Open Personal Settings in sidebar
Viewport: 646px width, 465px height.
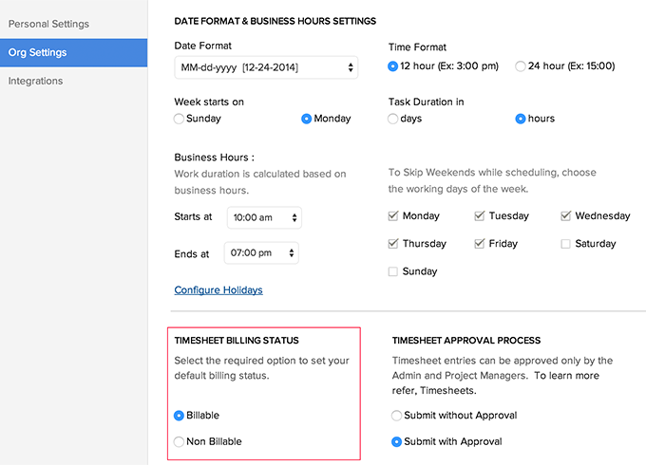click(x=48, y=23)
